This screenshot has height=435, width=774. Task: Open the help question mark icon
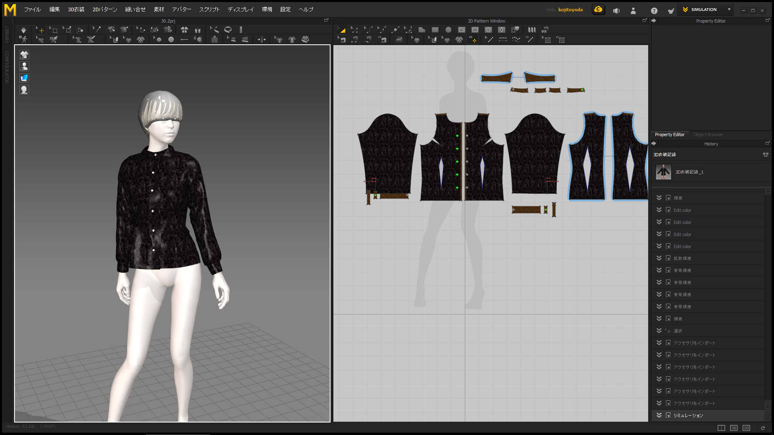(x=654, y=11)
